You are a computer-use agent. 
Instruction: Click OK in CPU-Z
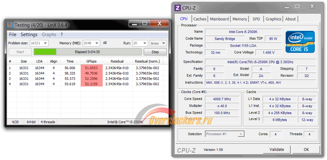(306, 149)
